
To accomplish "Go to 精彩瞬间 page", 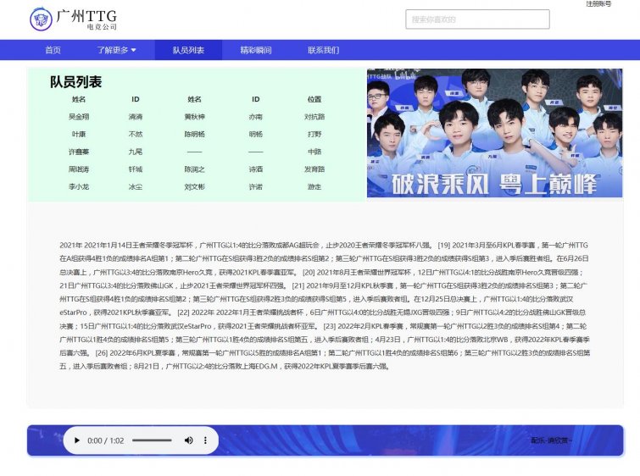I will 255,50.
